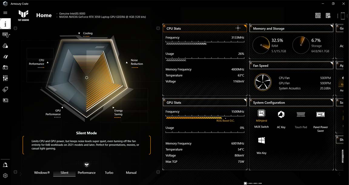Select the Windows mode tab
Image resolution: width=349 pixels, height=185 pixels.
[42, 173]
